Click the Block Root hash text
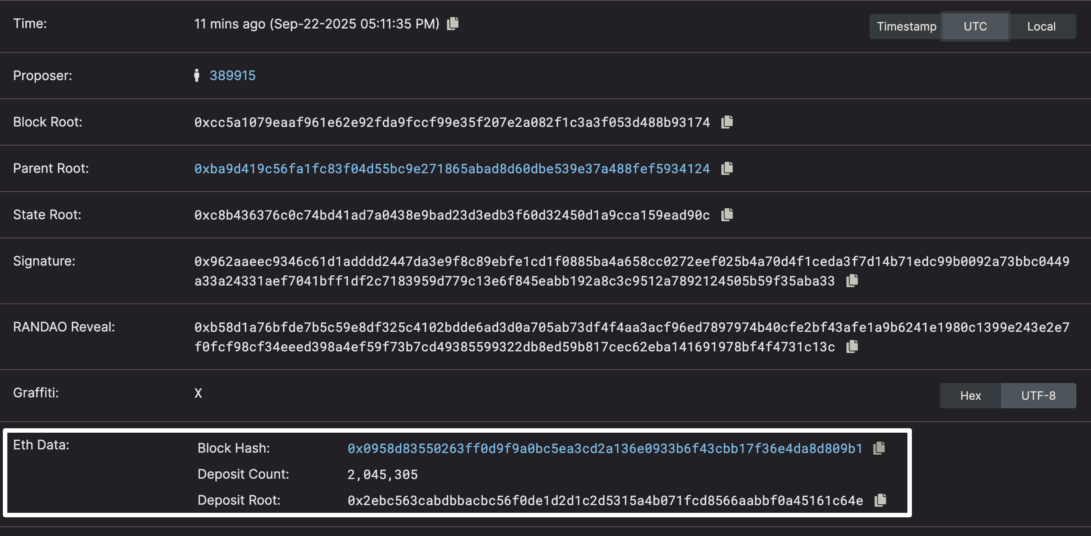 pos(452,122)
